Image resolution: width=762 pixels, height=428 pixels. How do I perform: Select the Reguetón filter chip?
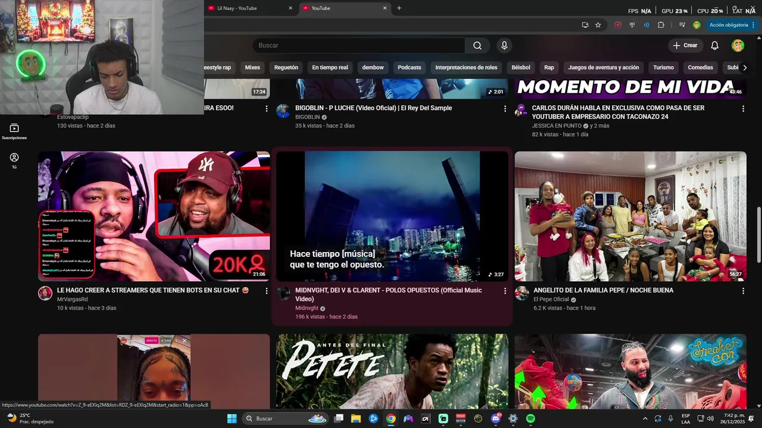click(x=286, y=68)
